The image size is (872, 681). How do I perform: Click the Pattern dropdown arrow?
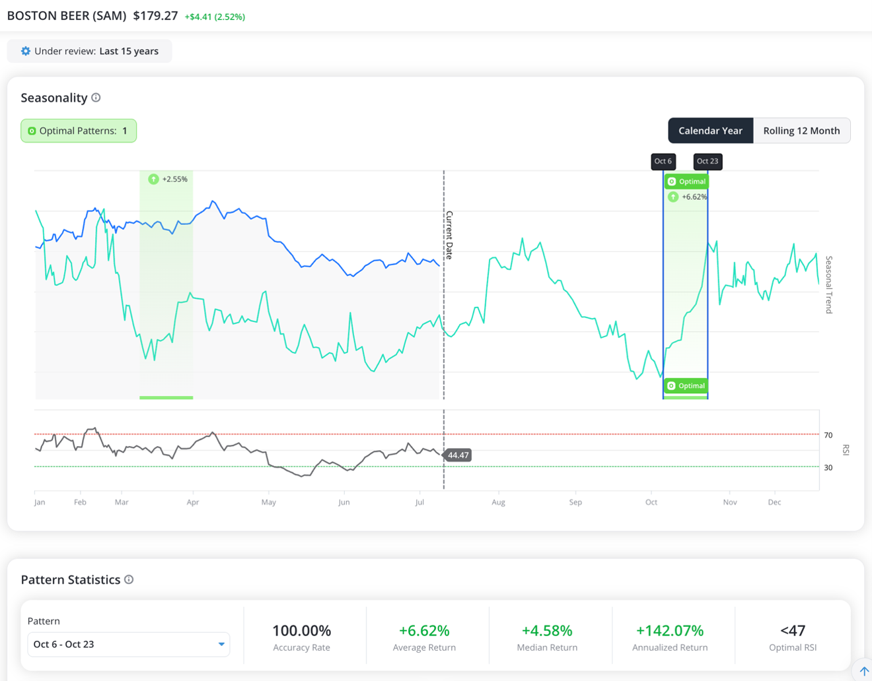(221, 644)
